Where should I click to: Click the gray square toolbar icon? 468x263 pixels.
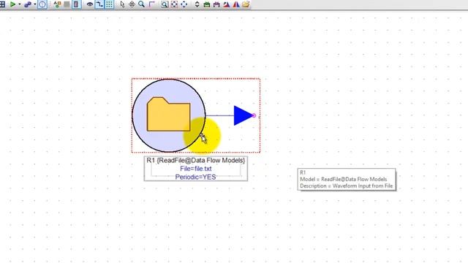[x=67, y=4]
